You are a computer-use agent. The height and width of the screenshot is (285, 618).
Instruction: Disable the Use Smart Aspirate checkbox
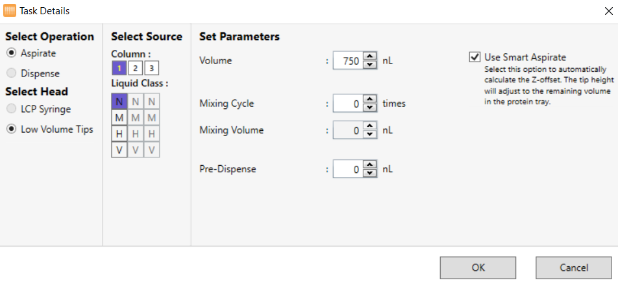tap(475, 57)
